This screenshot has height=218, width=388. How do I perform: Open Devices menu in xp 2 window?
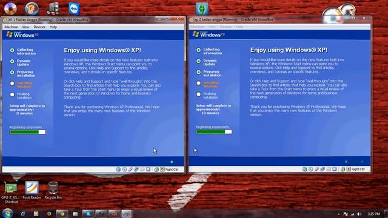tap(226, 27)
